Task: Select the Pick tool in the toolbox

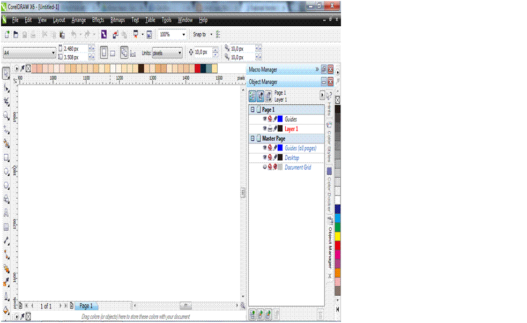Action: click(x=6, y=73)
